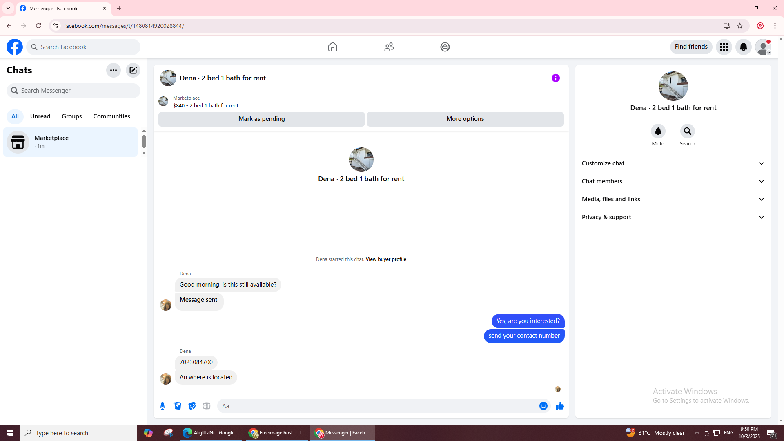
Task: Show hidden system tray icons
Action: 697,433
